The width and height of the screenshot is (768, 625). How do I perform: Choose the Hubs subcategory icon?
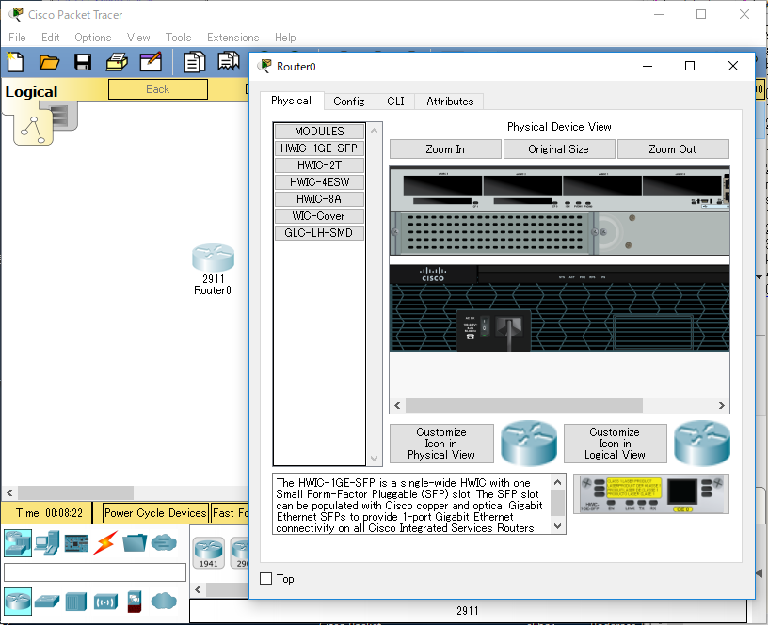click(x=76, y=602)
